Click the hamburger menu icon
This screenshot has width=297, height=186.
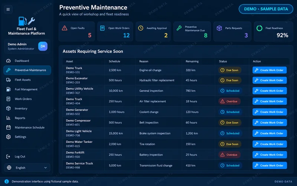point(8,9)
